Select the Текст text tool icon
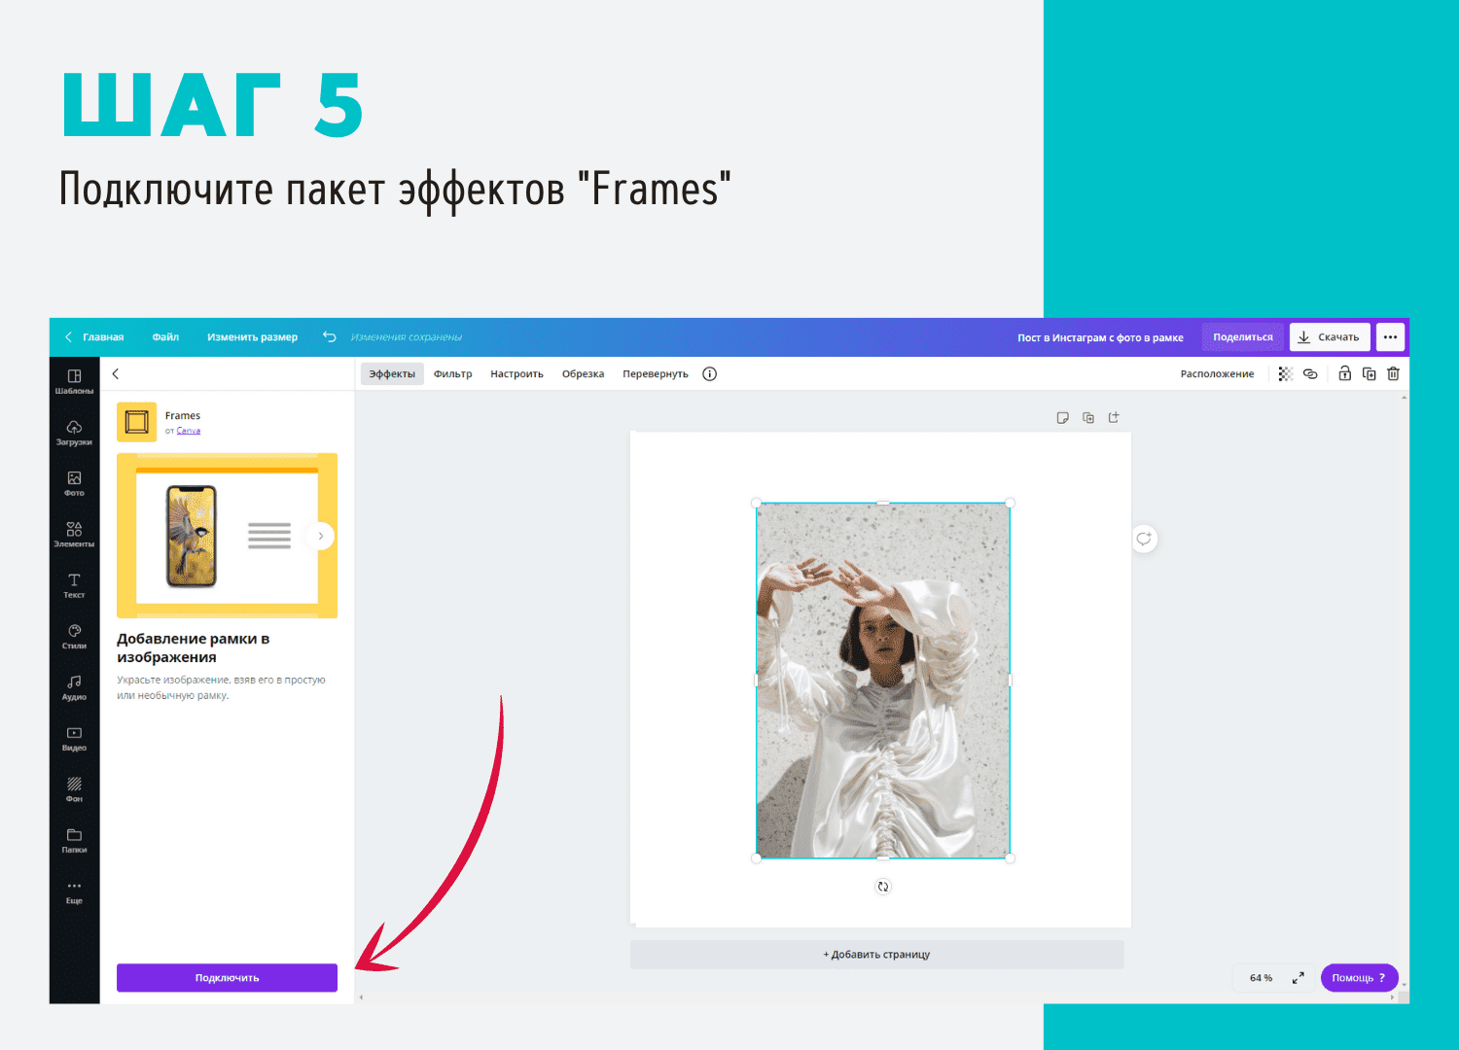Screen dimensions: 1459x1050 coord(74,585)
